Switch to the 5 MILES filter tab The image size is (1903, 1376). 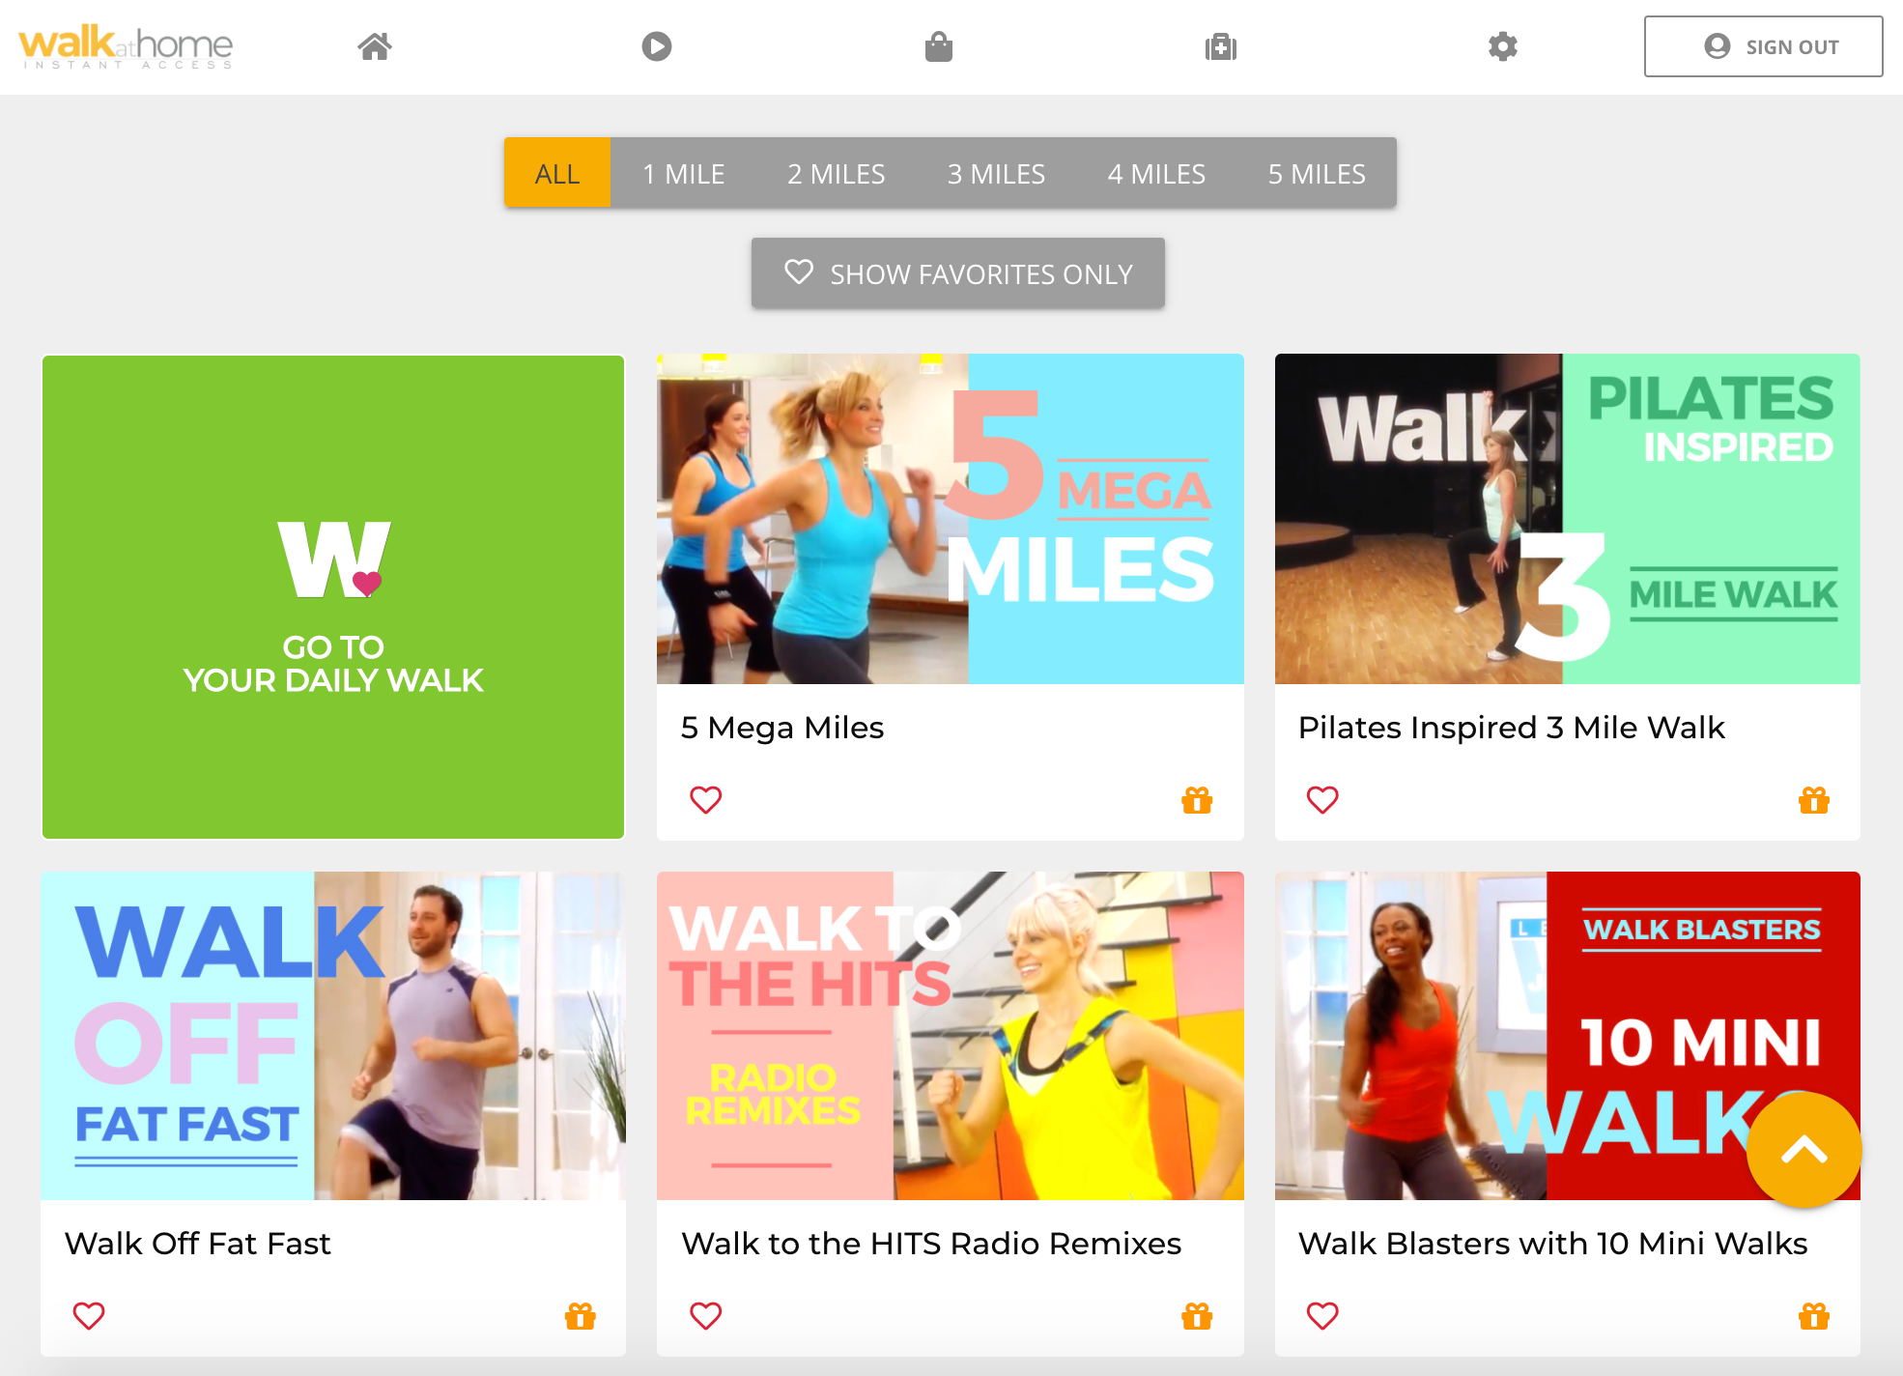[1317, 173]
